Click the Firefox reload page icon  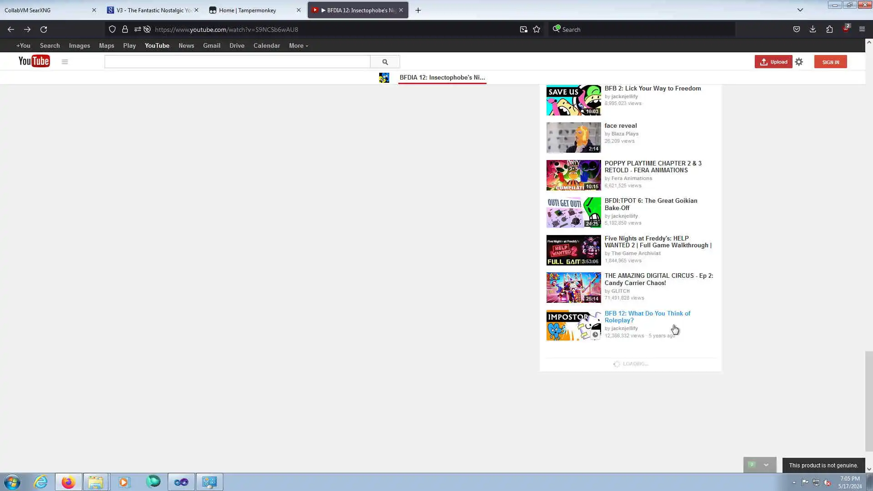(44, 30)
